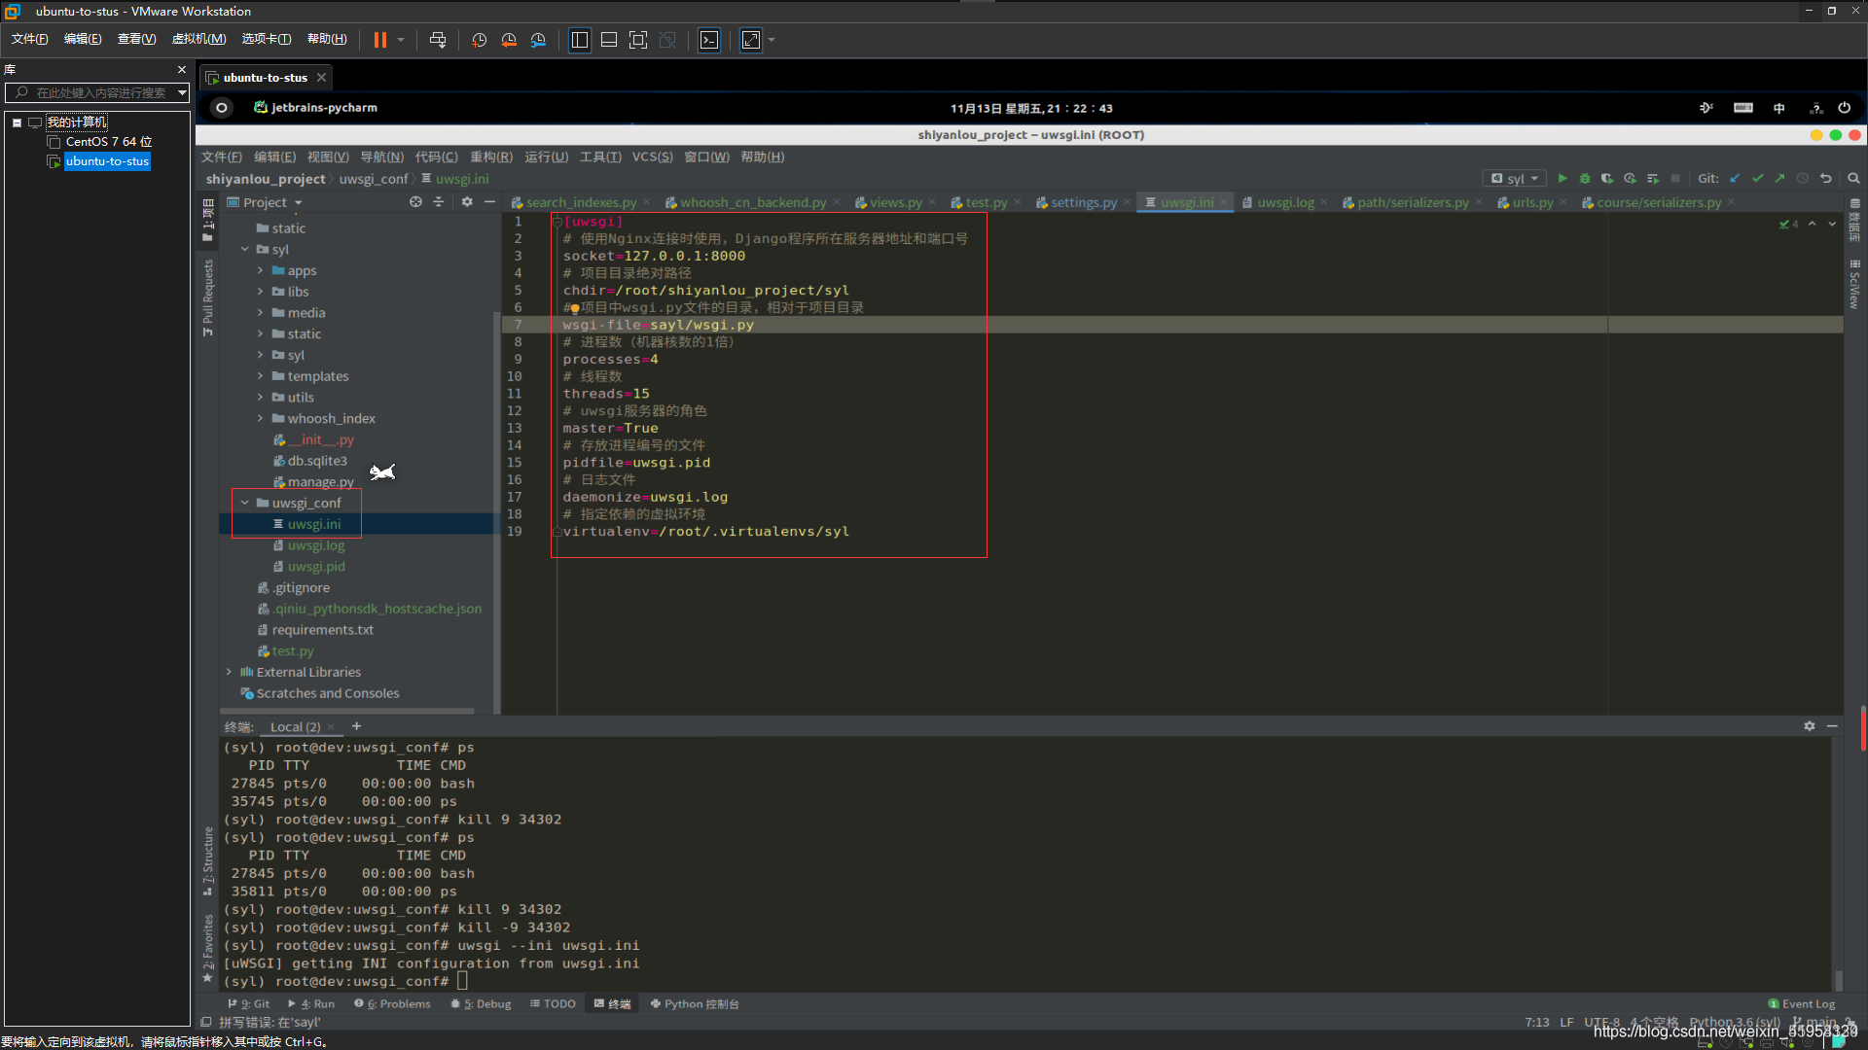Screen dimensions: 1868x1050
Task: Collapse the uwsgi_conf folder
Action: pyautogui.click(x=244, y=502)
